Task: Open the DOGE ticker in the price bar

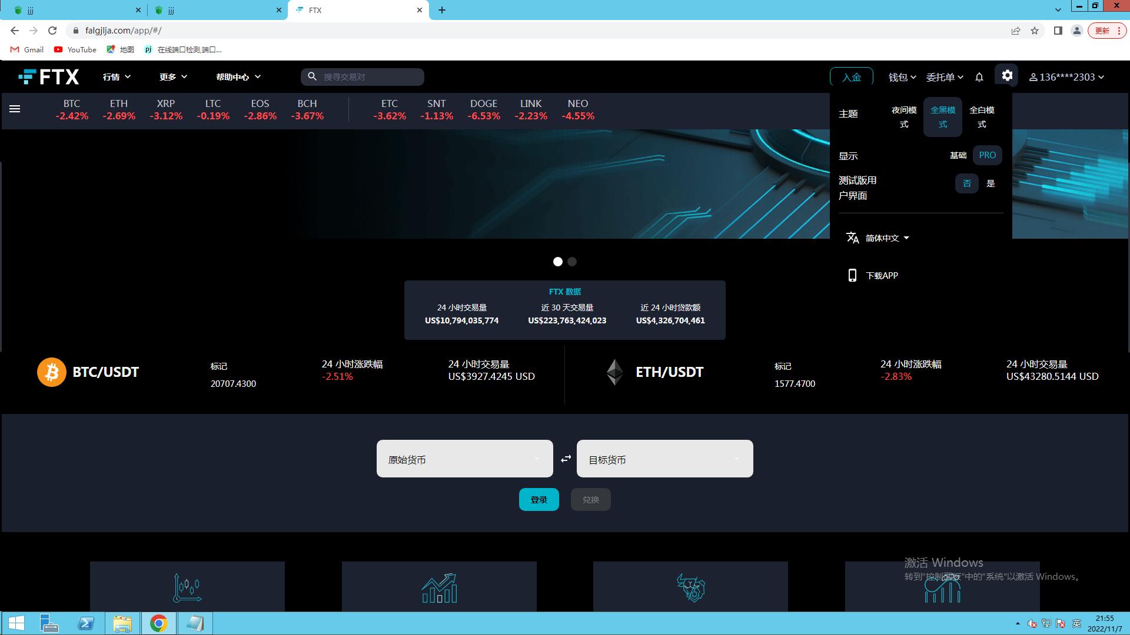Action: pos(484,109)
